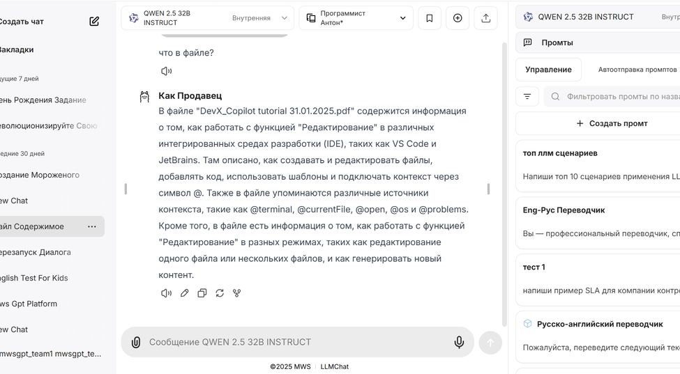
Task: Start voice input with microphone icon
Action: (x=459, y=342)
